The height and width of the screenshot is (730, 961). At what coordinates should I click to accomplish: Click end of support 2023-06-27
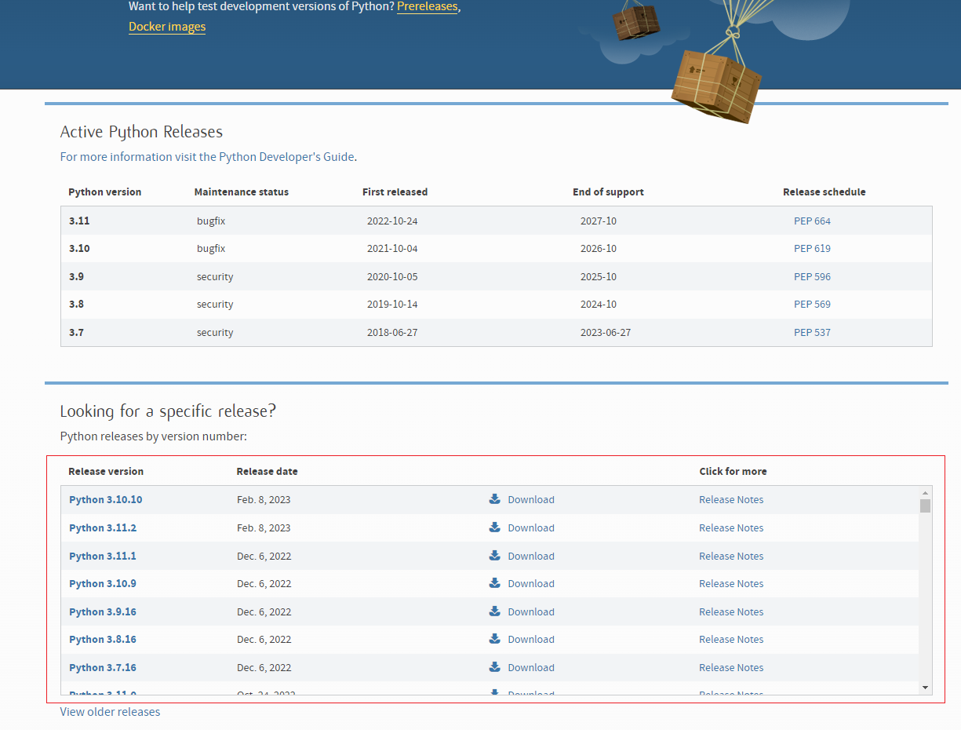[x=606, y=333]
